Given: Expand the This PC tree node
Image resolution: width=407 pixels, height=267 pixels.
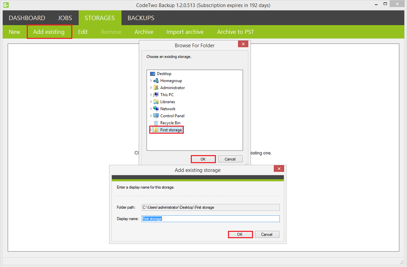Looking at the screenshot, I should 151,94.
